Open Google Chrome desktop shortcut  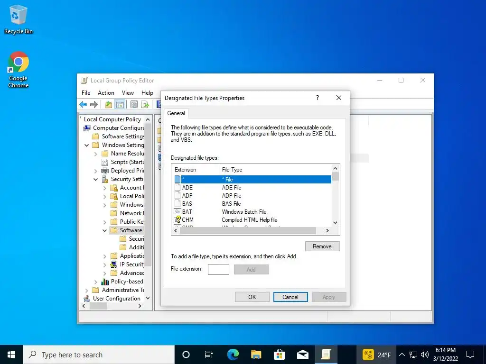click(19, 70)
